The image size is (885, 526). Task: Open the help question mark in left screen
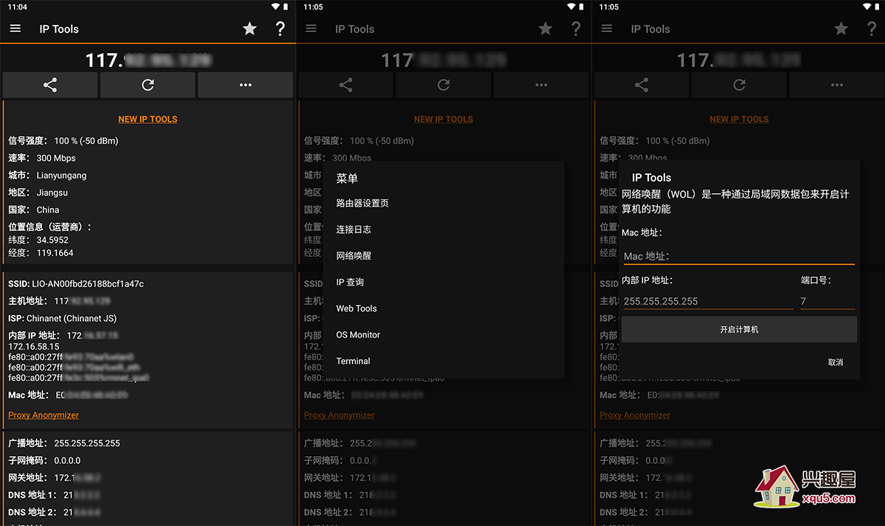280,29
